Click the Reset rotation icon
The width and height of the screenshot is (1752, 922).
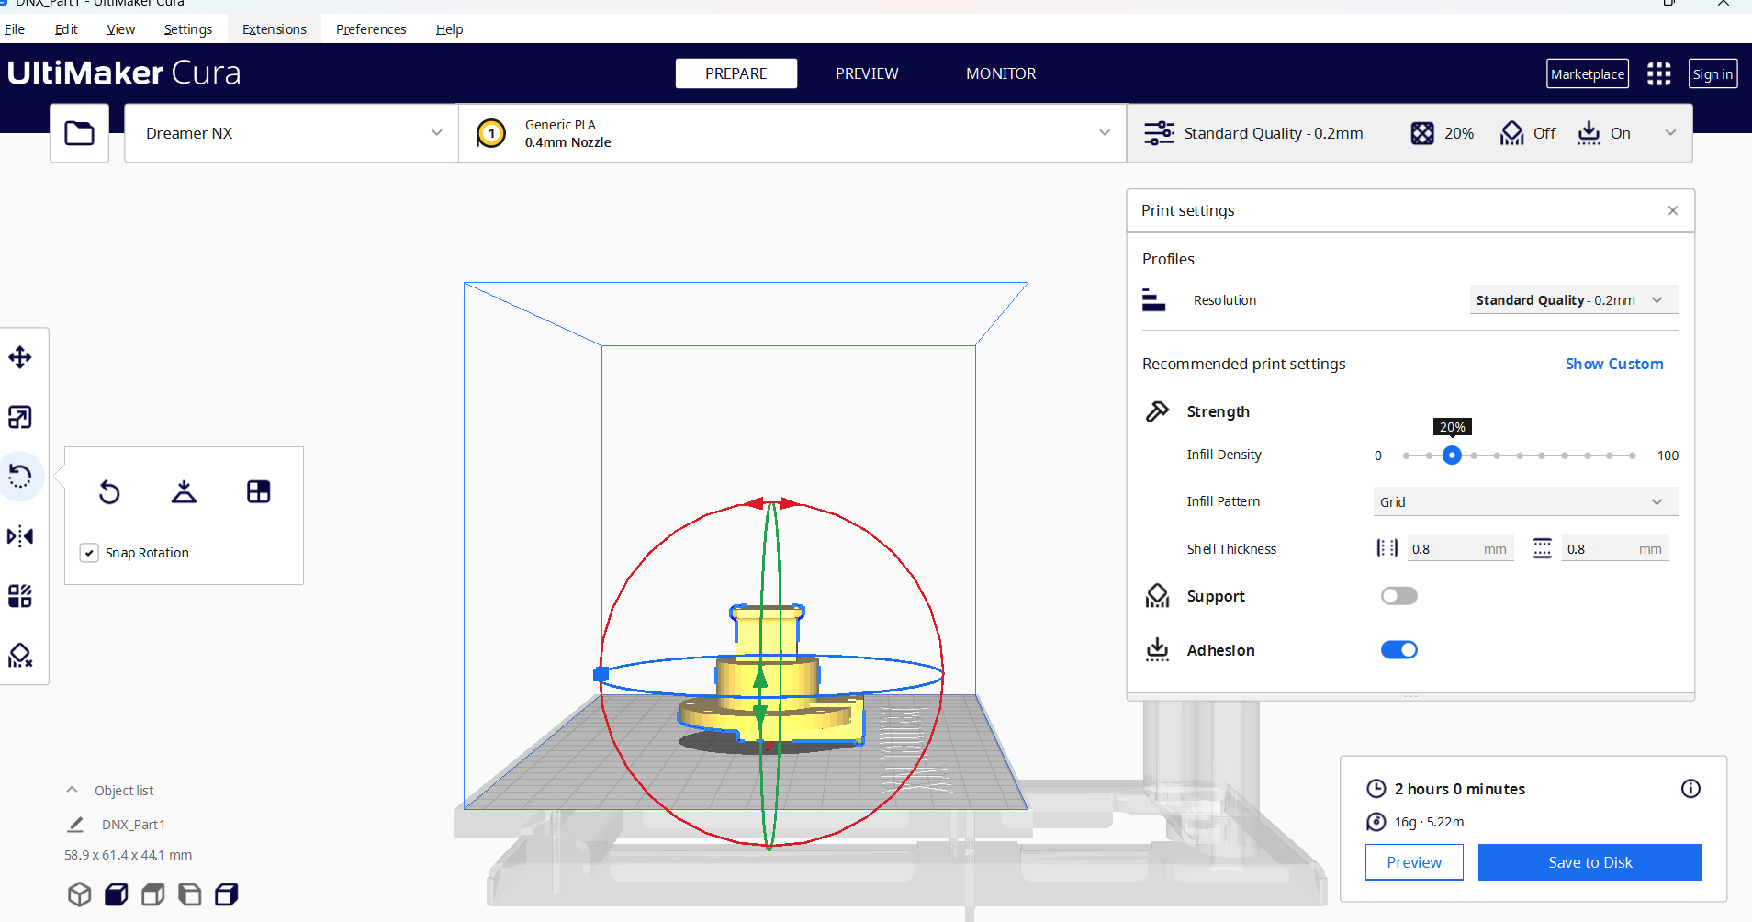pos(109,492)
